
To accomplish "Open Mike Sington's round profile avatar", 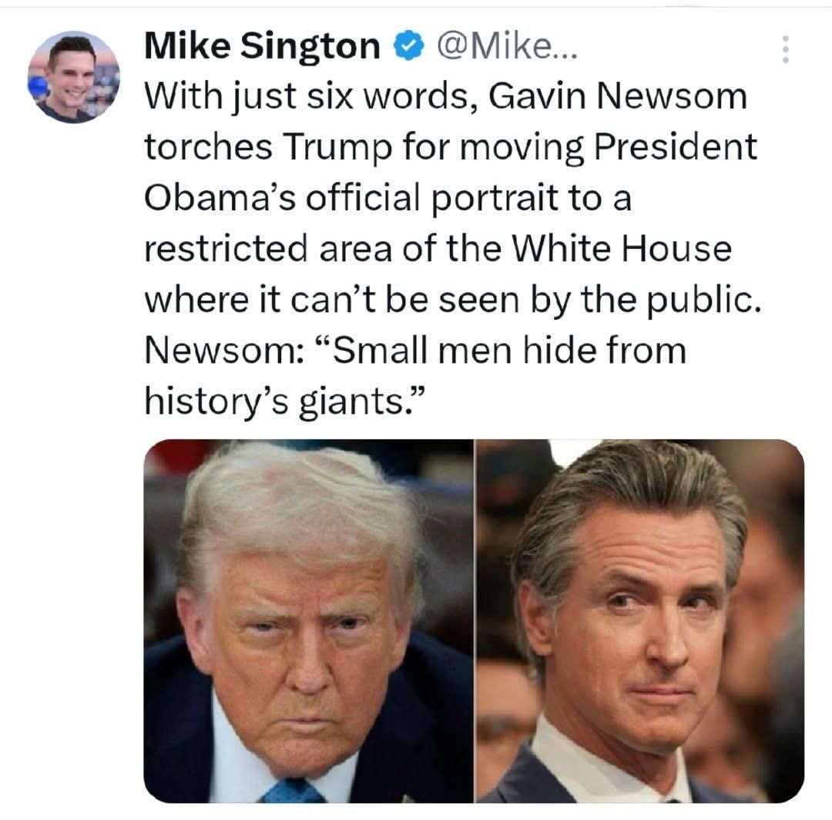I will pyautogui.click(x=74, y=76).
